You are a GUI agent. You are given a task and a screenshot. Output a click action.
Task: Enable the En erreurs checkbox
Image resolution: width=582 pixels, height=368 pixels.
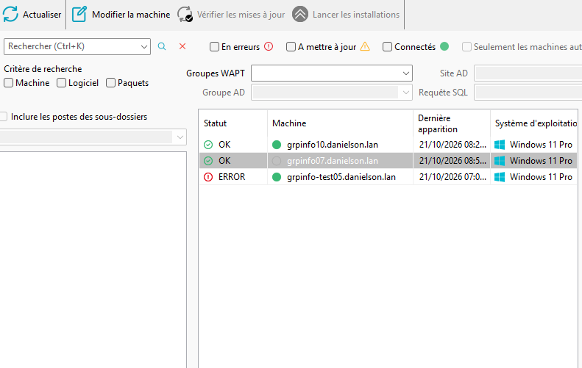coord(214,47)
